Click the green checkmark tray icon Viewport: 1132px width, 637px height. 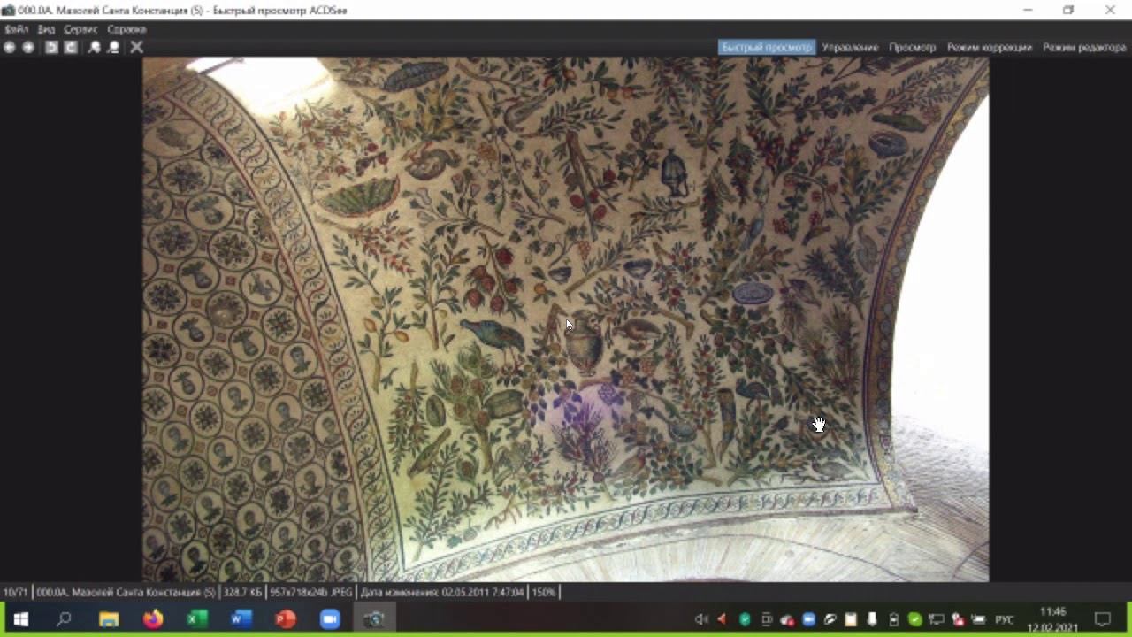click(x=914, y=619)
